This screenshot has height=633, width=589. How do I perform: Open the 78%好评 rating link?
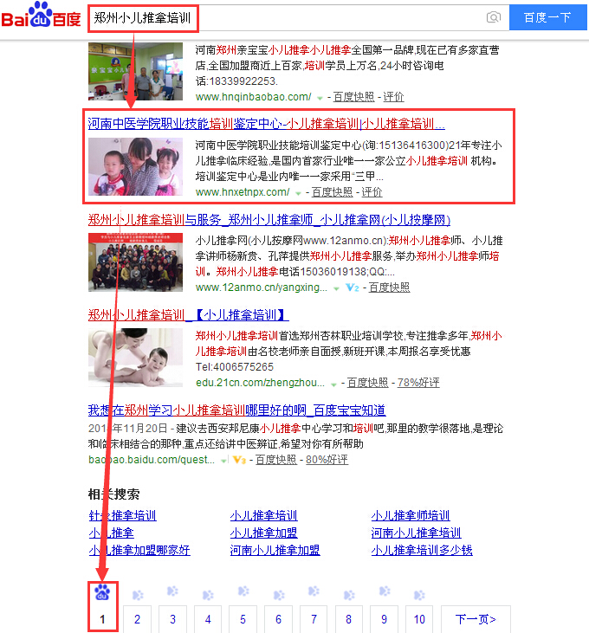point(418,383)
